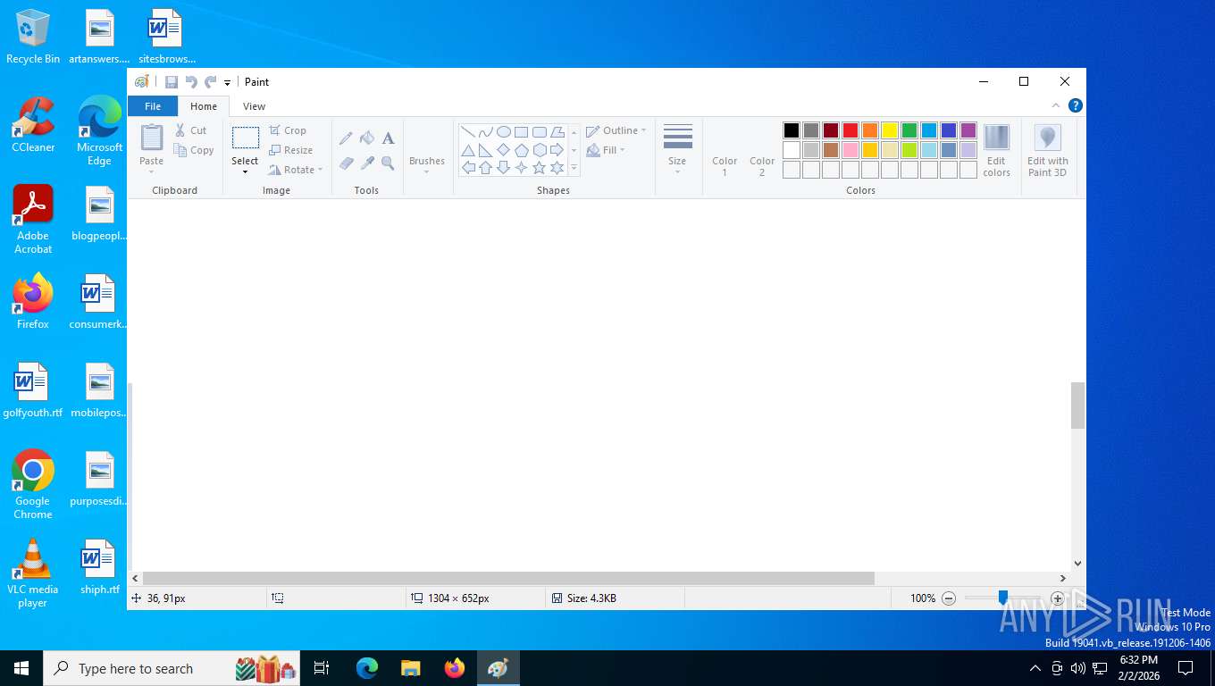Screen dimensions: 1215x686
Task: Select the Eraser tool
Action: [x=346, y=163]
